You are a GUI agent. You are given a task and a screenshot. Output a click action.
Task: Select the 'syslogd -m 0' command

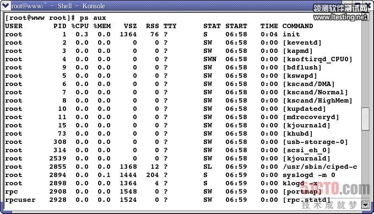click(x=309, y=175)
